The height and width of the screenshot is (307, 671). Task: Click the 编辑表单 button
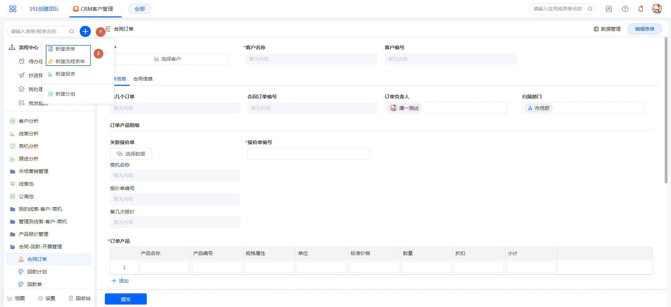coord(644,29)
